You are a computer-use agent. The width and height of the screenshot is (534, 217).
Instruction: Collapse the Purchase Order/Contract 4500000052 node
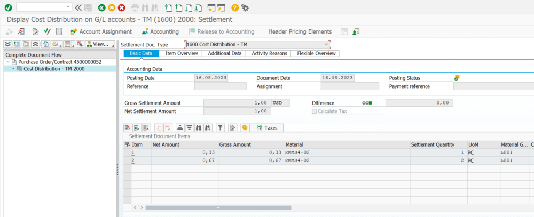click(8, 62)
